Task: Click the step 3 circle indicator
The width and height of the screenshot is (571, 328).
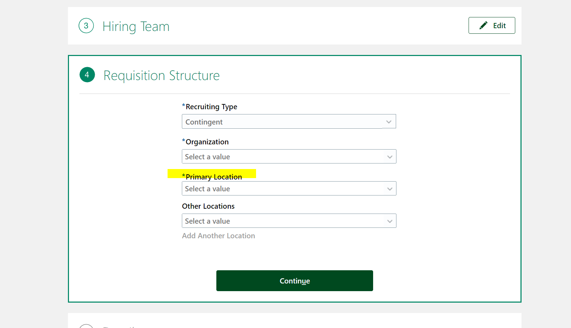Action: 86,26
